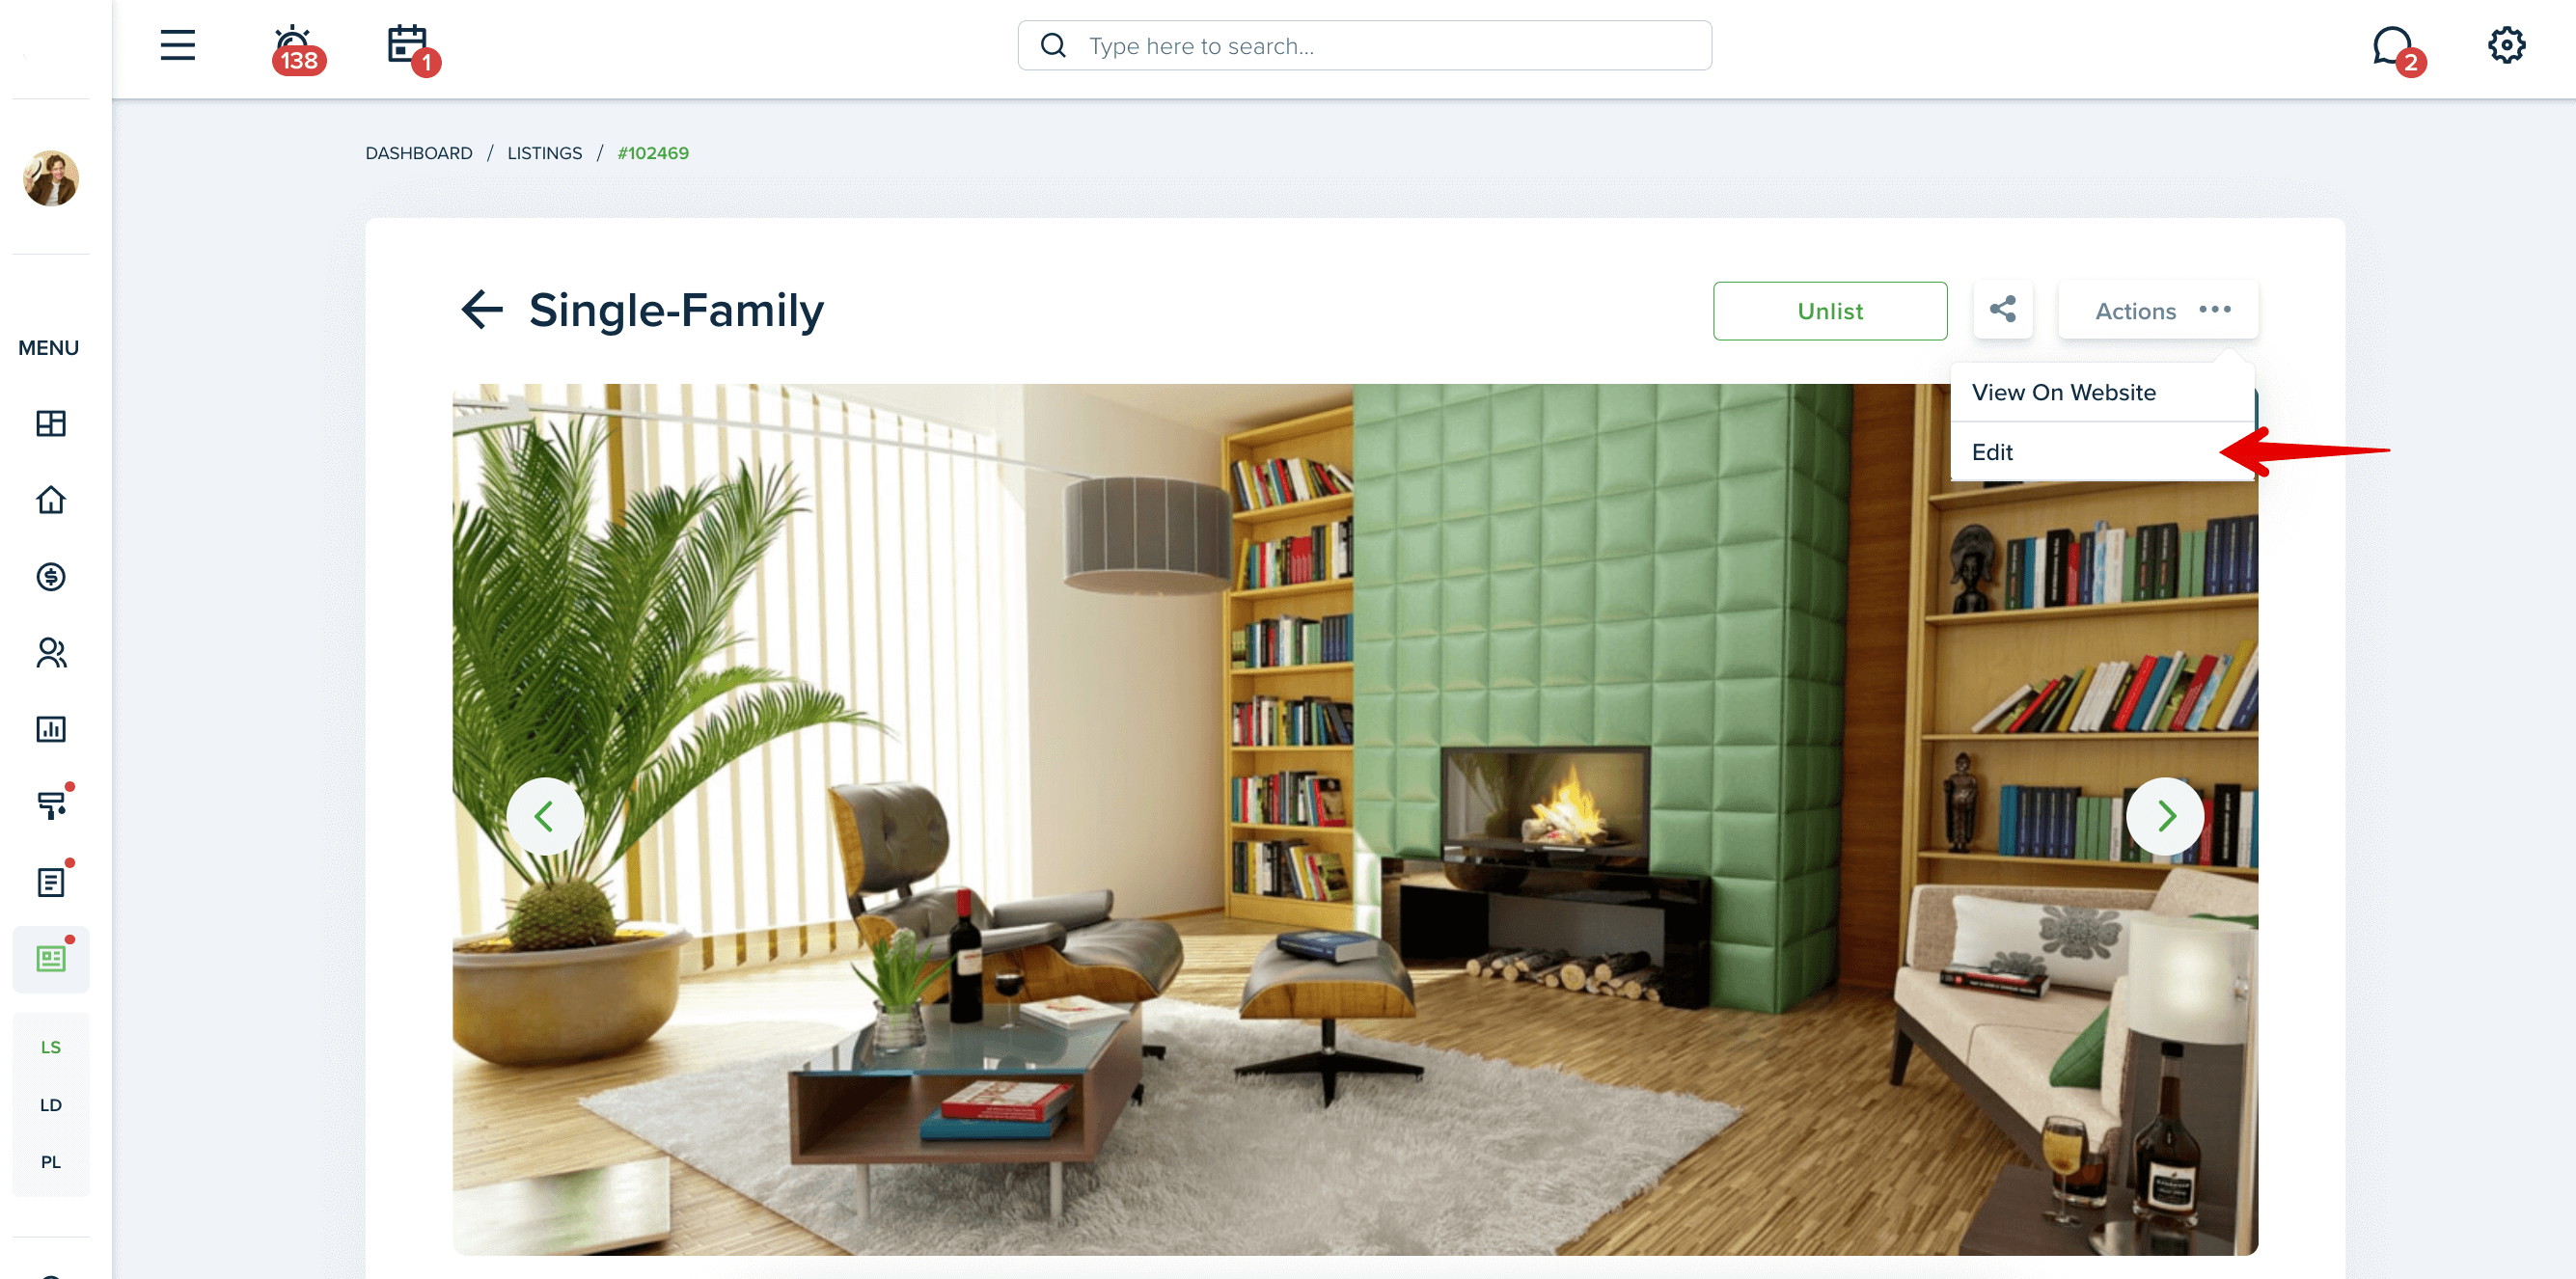
Task: Click the hamburger menu icon
Action: pos(176,44)
